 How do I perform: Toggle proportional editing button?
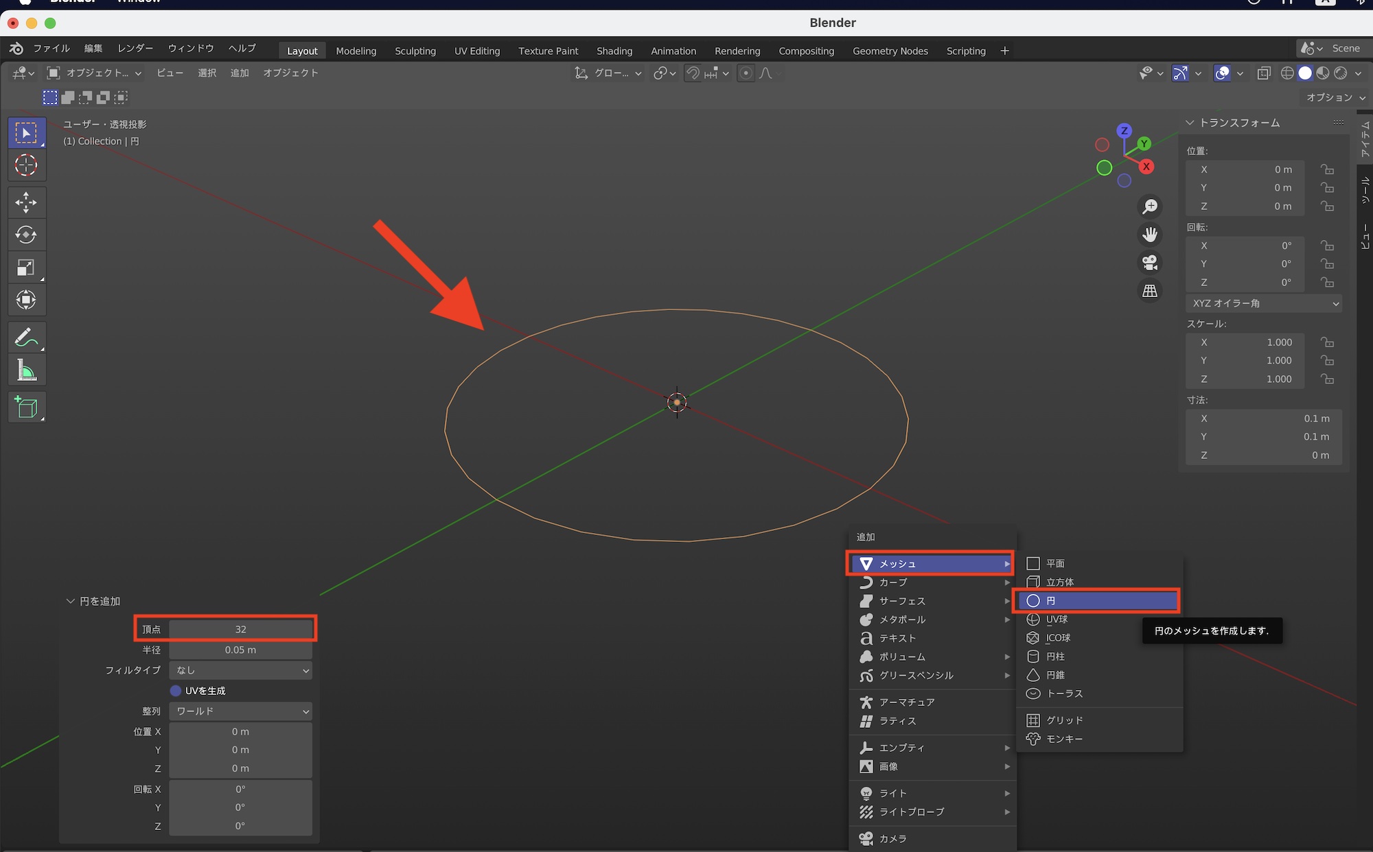tap(746, 73)
